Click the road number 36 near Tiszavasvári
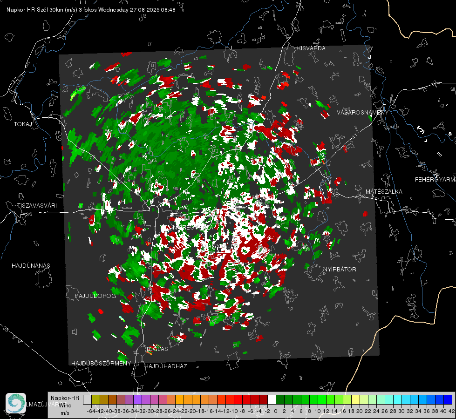Image resolution: width=456 pixels, height=419 pixels. (x=29, y=214)
